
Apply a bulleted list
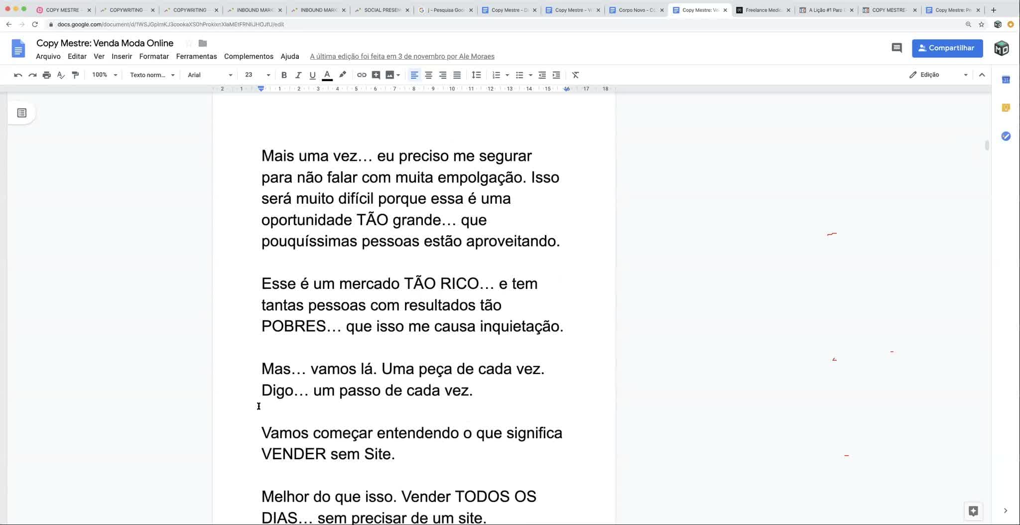[519, 75]
